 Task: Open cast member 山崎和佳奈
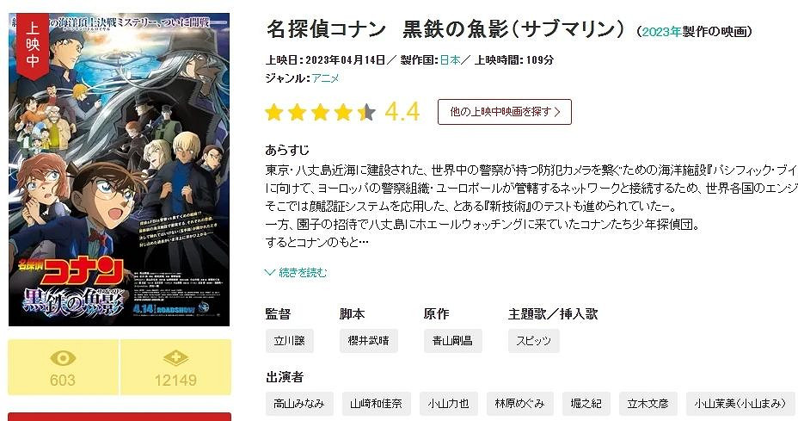376,404
